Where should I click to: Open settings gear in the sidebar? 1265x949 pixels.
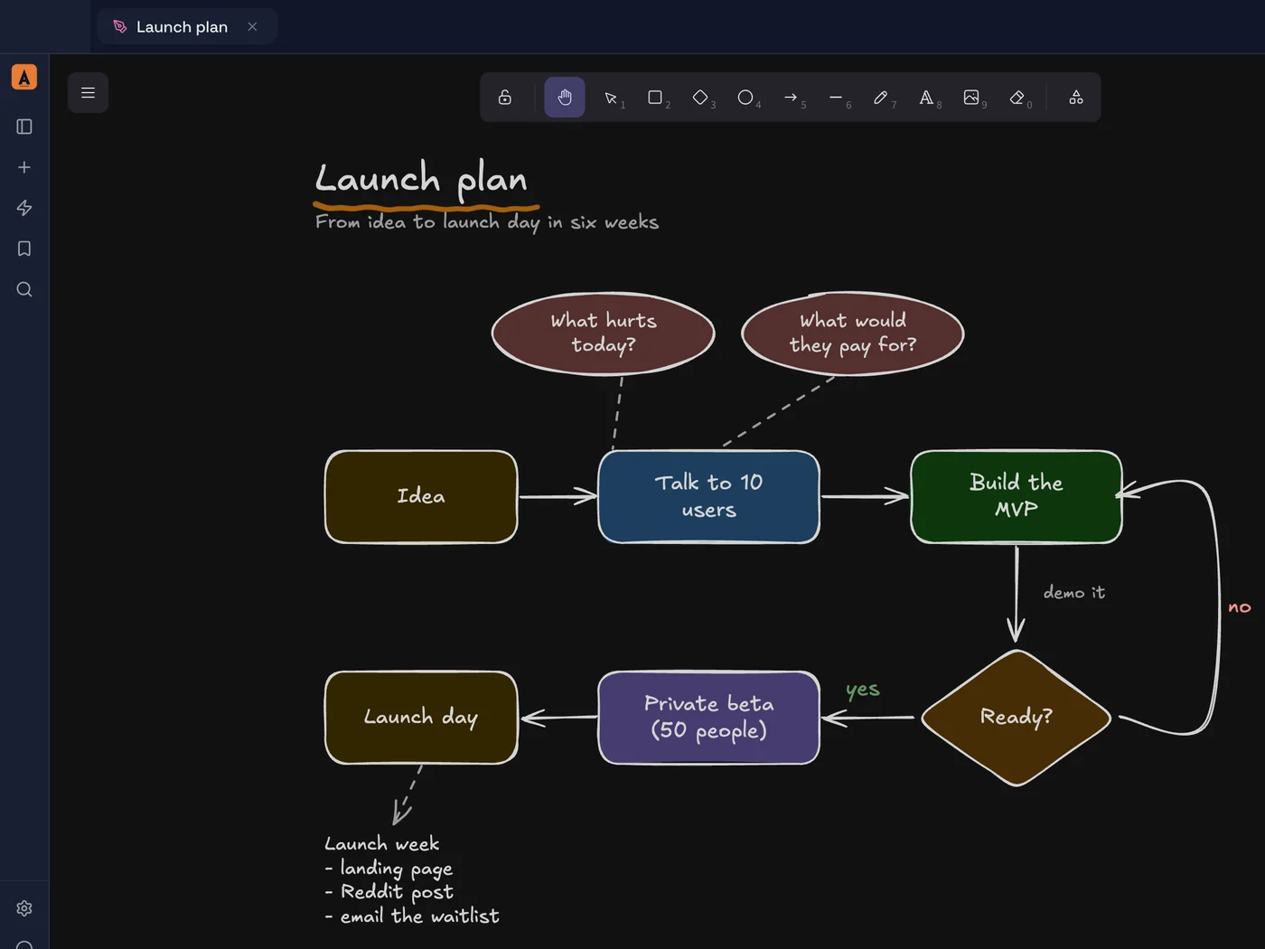24,908
